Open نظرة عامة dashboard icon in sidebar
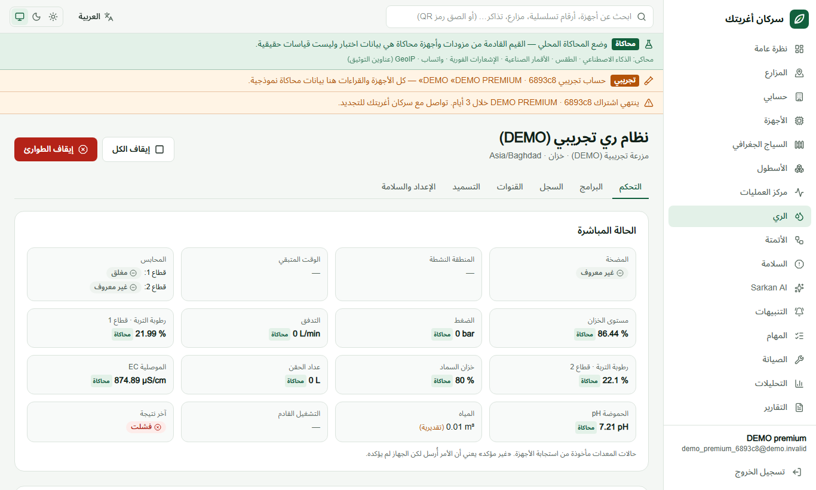 [x=799, y=49]
